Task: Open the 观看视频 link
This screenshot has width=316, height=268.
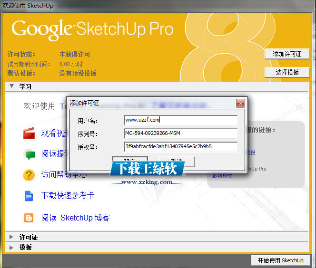Action: coord(54,134)
